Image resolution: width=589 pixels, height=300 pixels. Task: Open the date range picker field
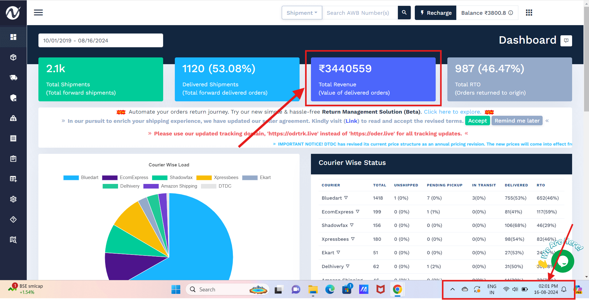tap(100, 41)
